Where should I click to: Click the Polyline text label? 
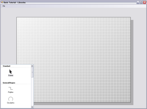coord(11,92)
